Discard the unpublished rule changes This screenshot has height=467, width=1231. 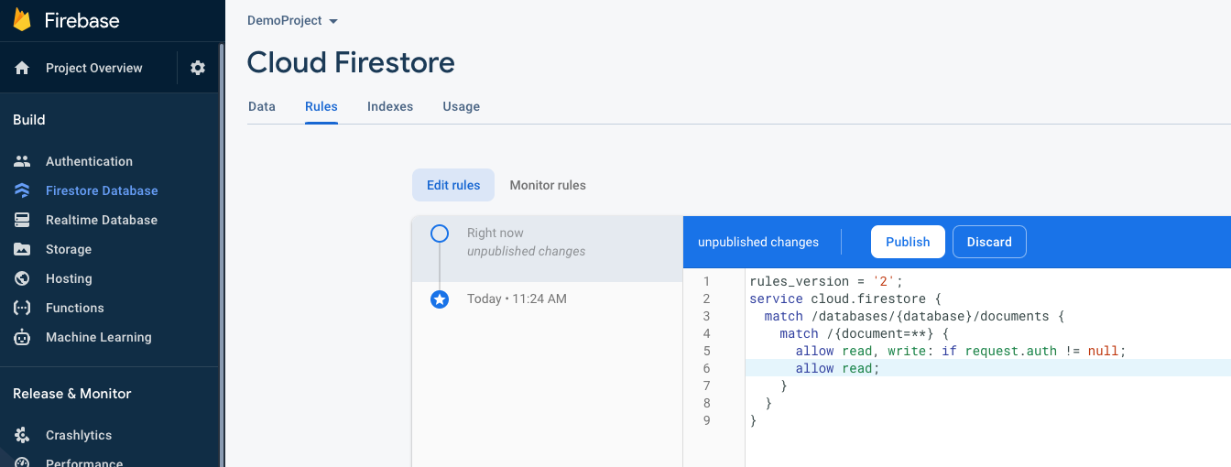pos(989,242)
